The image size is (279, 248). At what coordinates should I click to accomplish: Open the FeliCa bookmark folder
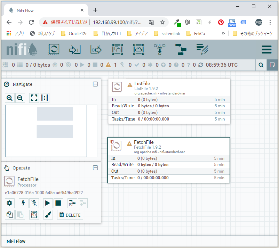tap(196, 34)
